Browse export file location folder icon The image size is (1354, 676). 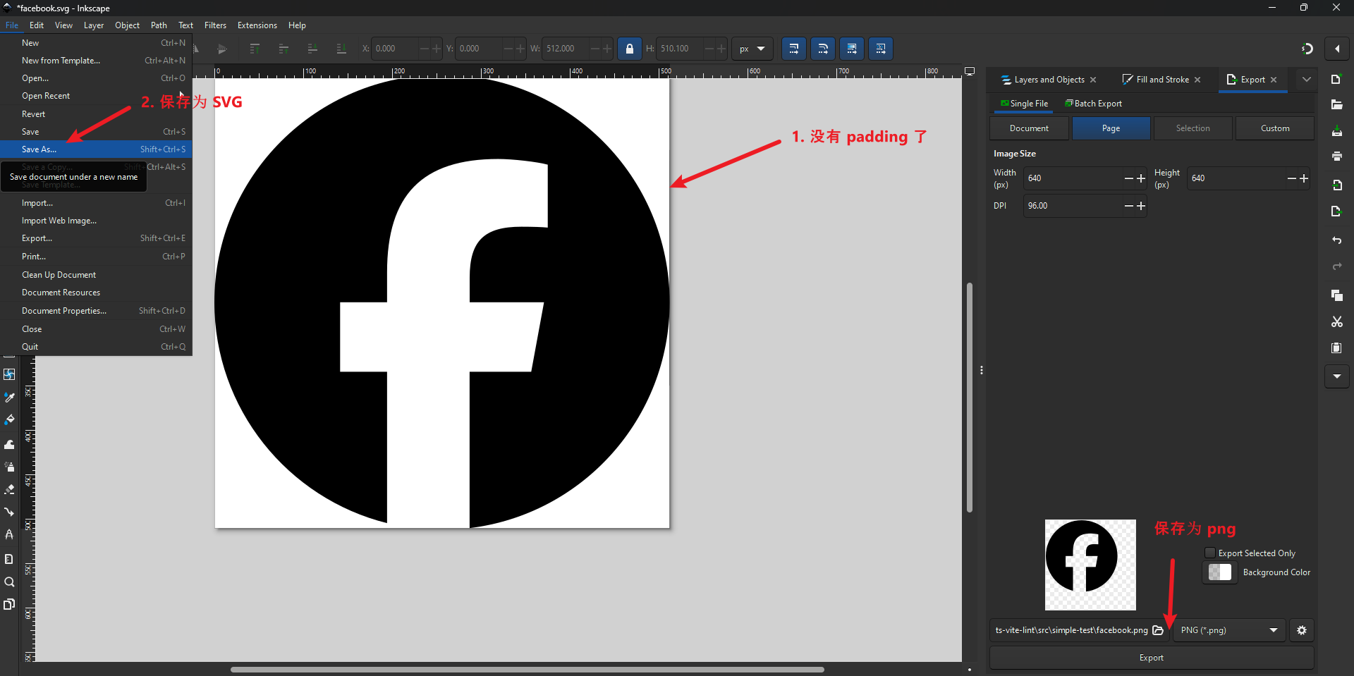1158,630
